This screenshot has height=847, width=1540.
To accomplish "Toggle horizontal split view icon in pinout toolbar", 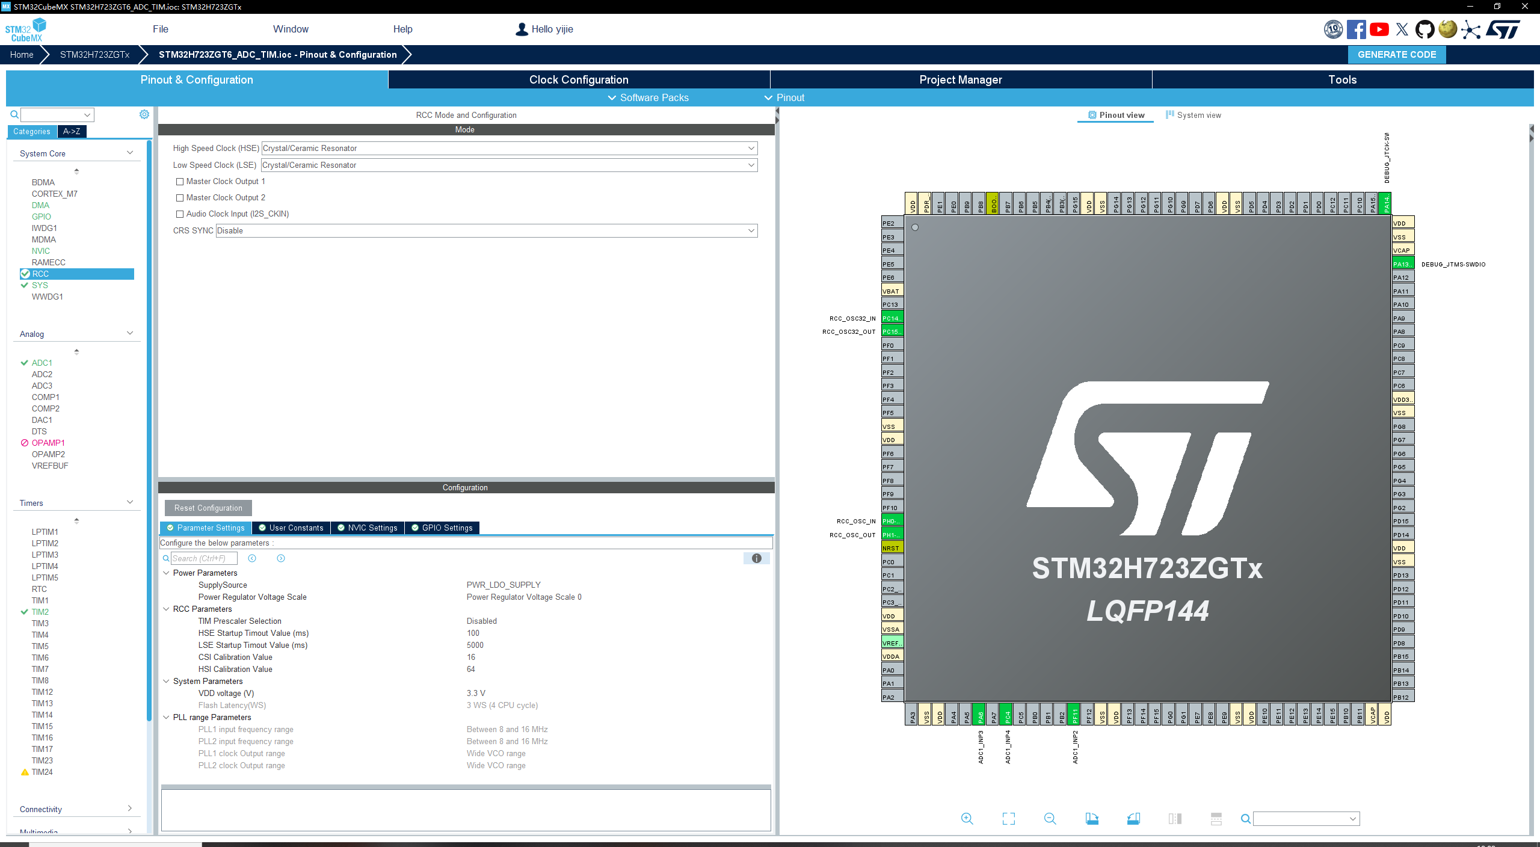I will 1216,819.
